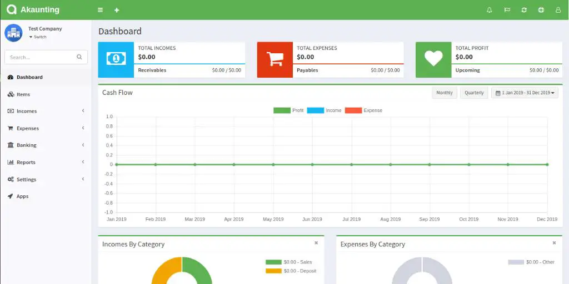Expand the Settings menu chevron

click(83, 179)
